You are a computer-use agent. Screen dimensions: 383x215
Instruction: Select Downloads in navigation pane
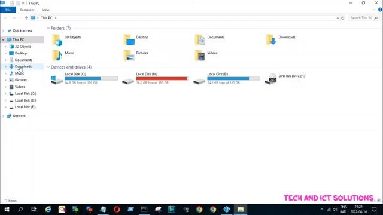tap(23, 66)
